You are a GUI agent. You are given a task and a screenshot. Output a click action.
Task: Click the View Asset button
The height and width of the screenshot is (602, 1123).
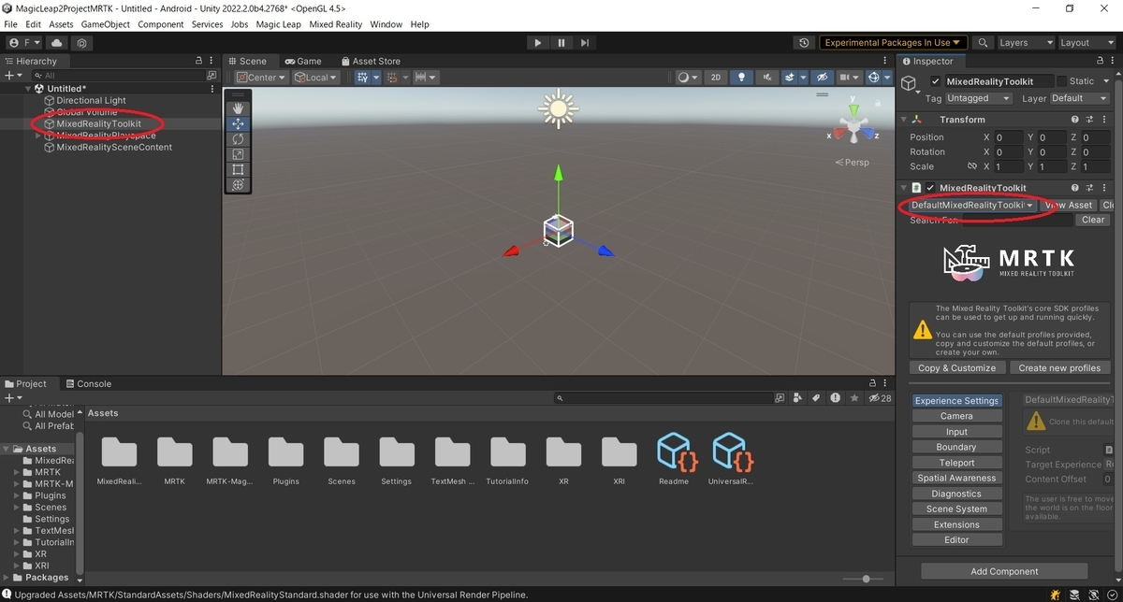coord(1068,205)
